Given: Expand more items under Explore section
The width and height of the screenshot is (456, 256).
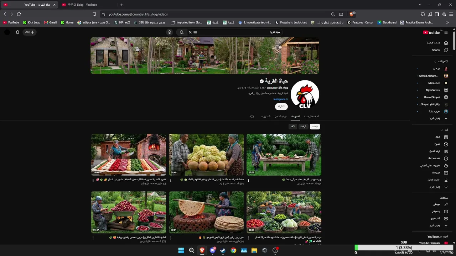Looking at the screenshot, I should coord(446,226).
